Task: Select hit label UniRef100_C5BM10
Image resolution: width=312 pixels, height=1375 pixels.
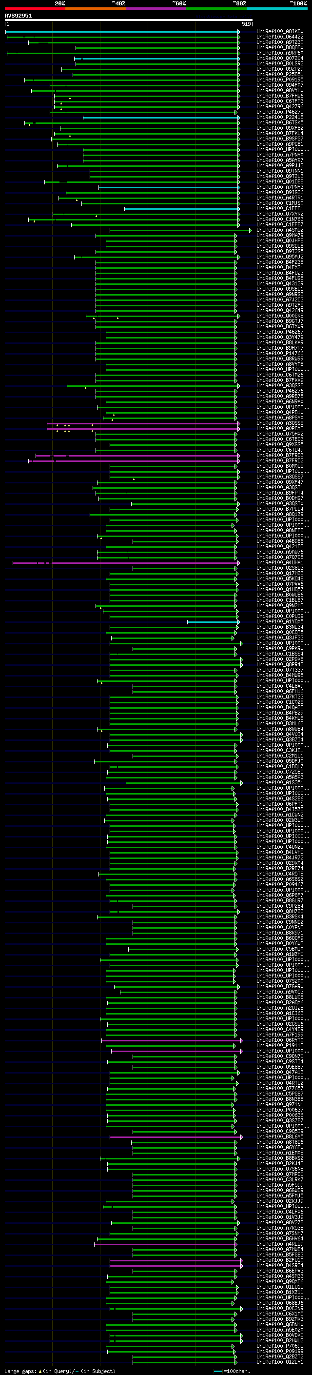Action: (x=280, y=949)
